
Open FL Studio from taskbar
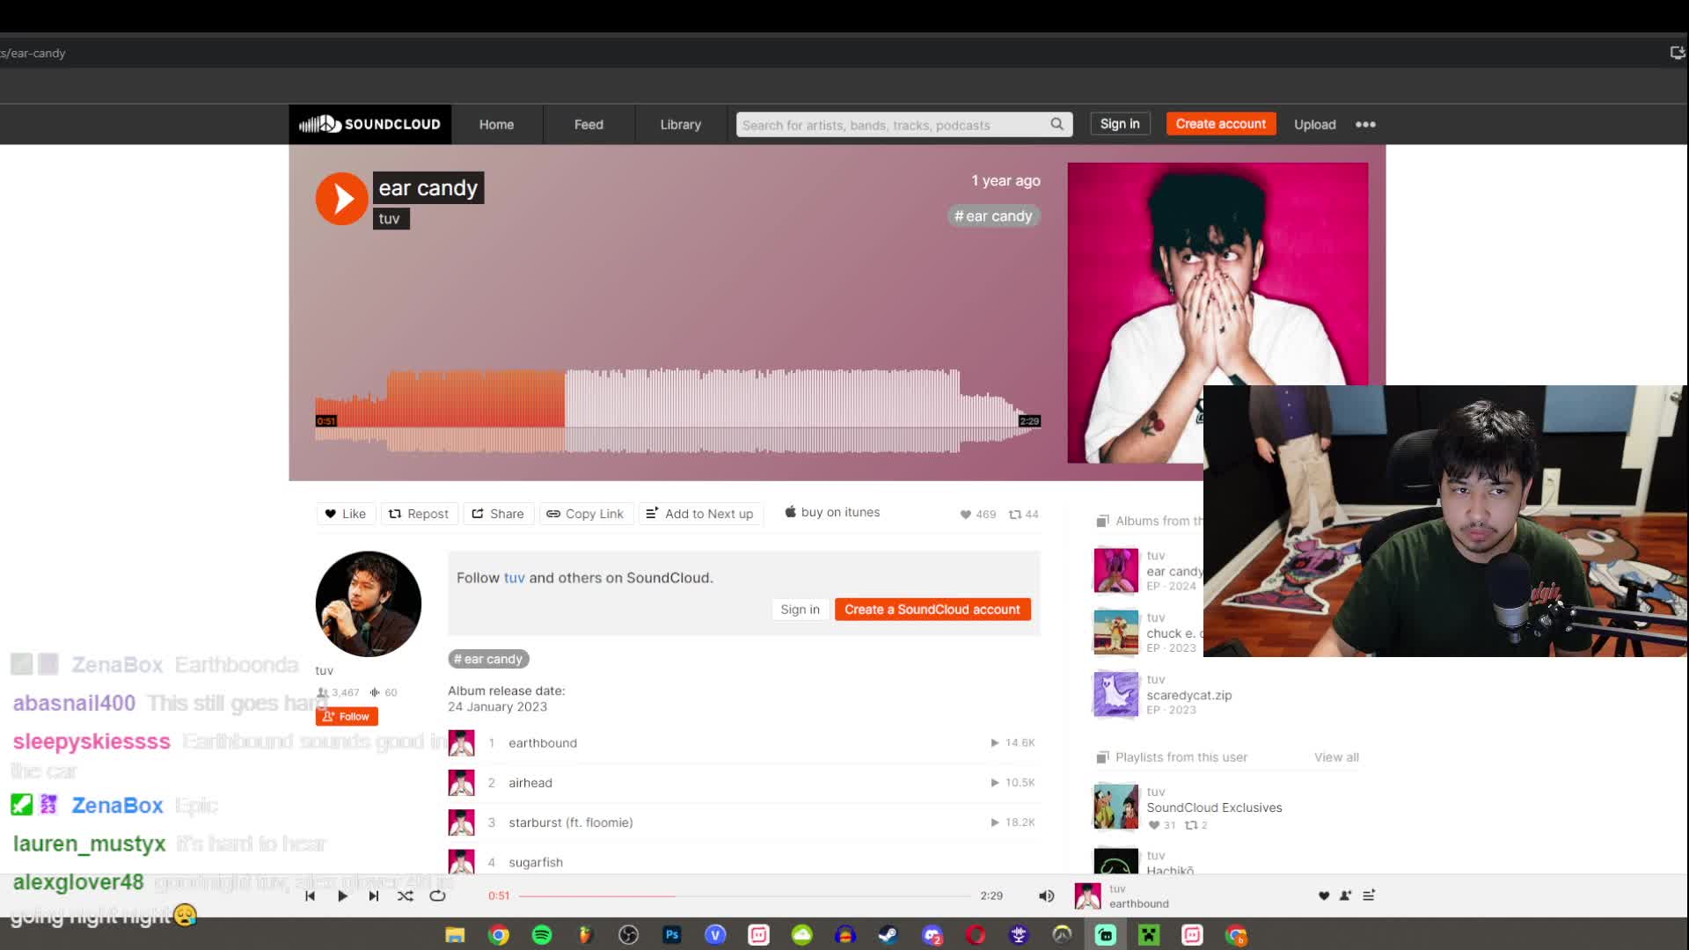585,934
